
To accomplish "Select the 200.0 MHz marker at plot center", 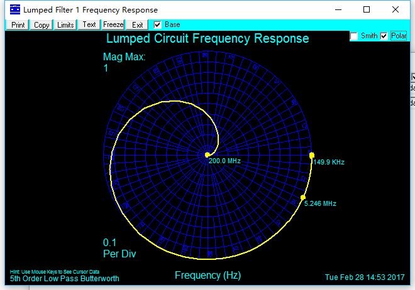I will point(207,155).
